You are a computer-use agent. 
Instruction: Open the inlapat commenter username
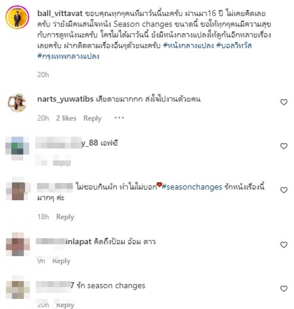63,242
